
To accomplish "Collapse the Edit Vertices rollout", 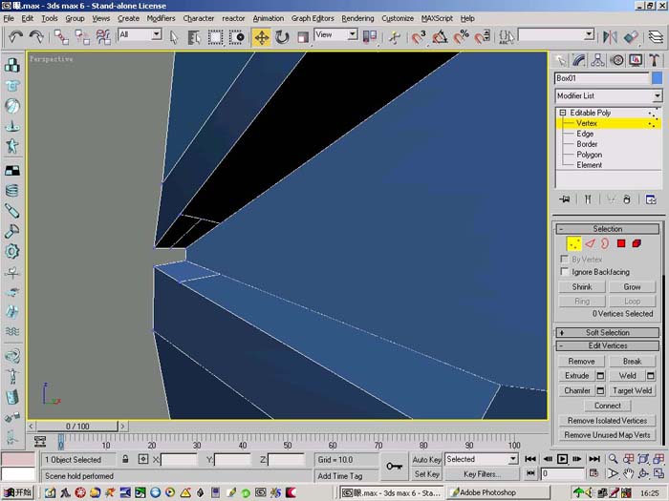I will [608, 345].
